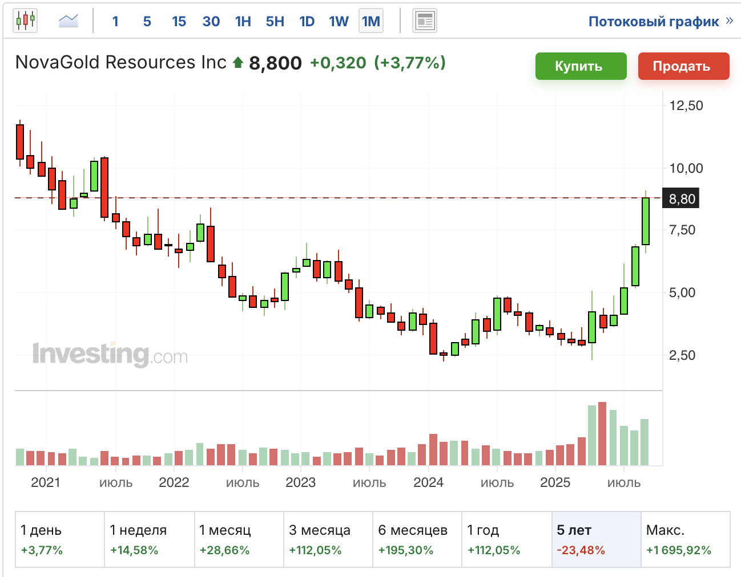741x577 pixels.
Task: Select the Макс. period tab
Action: point(685,539)
